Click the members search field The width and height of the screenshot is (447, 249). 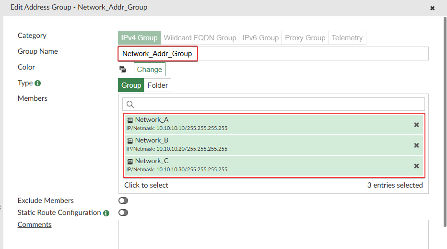click(x=273, y=104)
